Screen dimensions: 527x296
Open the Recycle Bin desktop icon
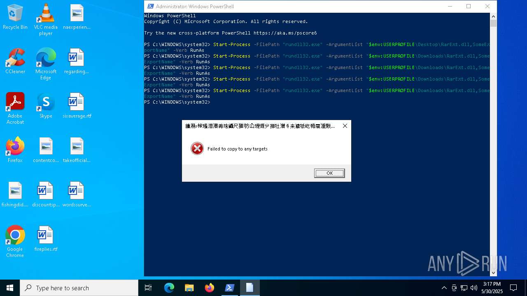point(15,17)
